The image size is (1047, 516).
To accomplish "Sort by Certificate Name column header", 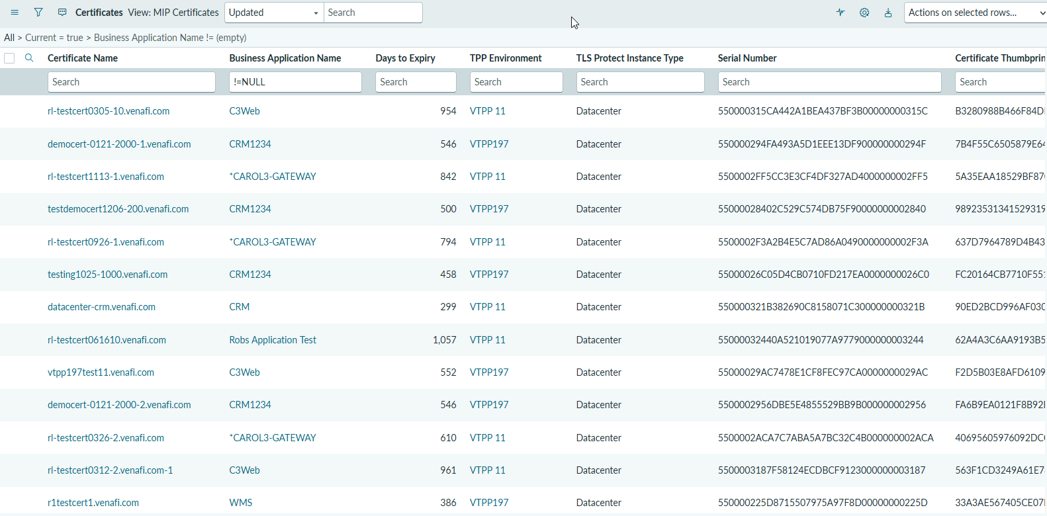I will tap(83, 58).
